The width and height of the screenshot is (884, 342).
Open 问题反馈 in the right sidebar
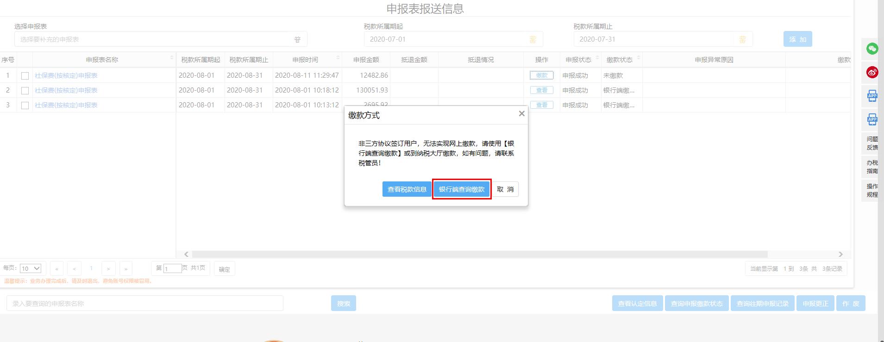click(x=872, y=143)
